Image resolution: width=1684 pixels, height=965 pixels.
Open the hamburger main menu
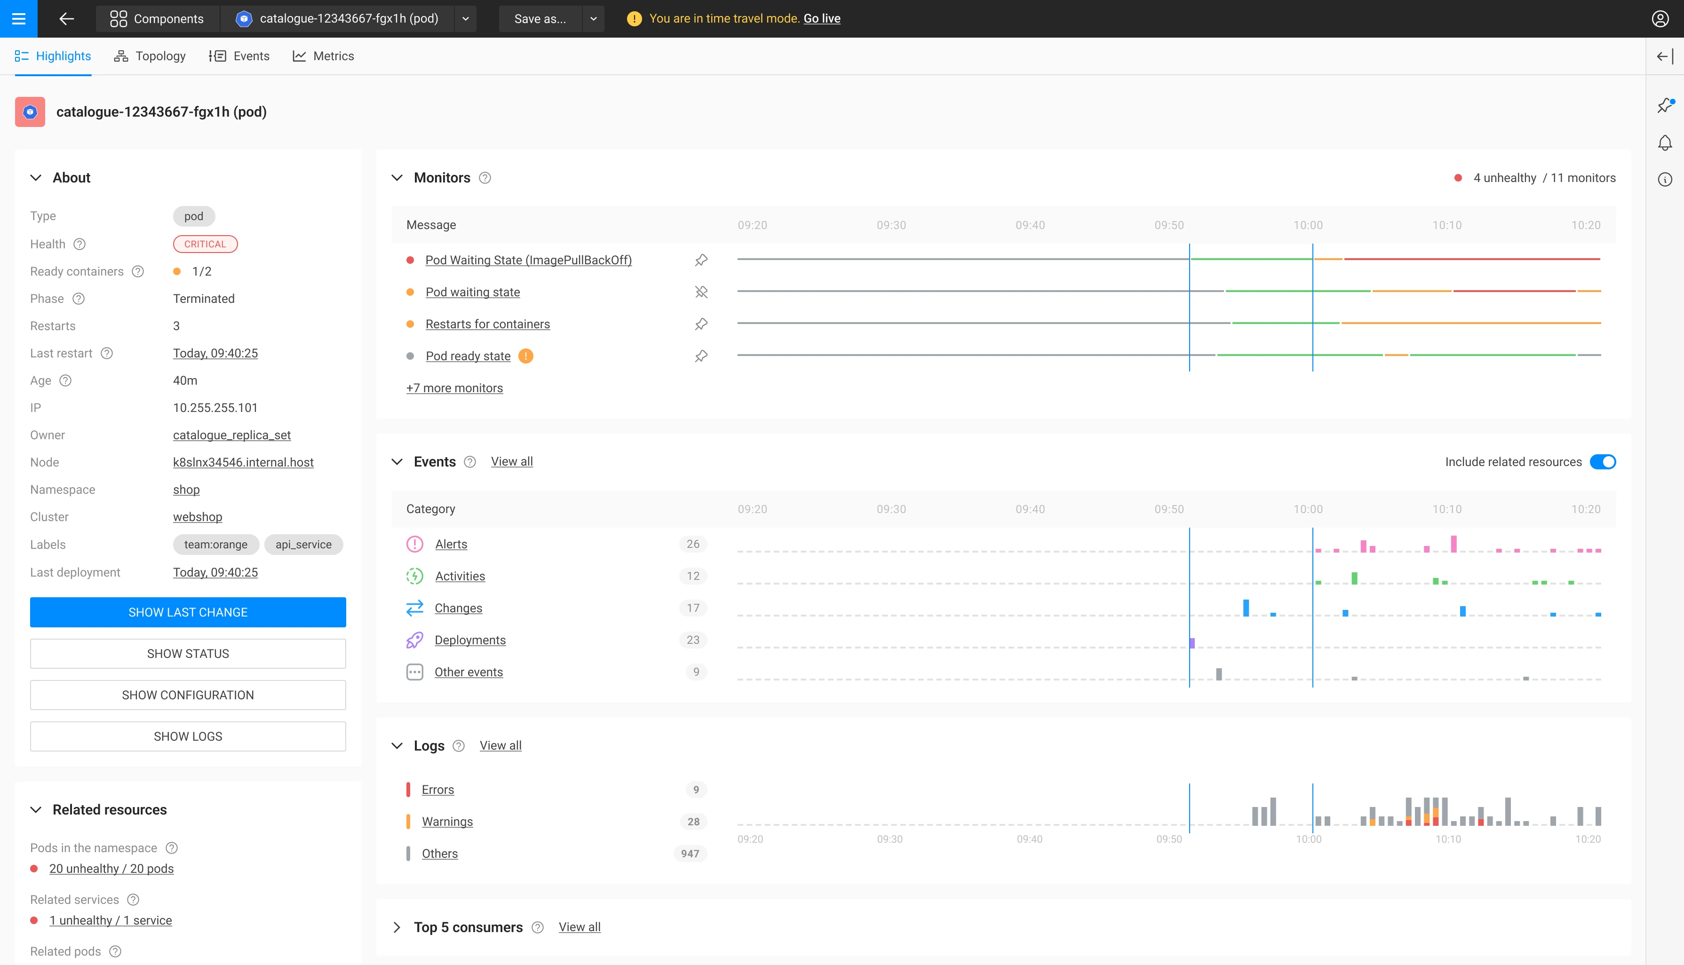tap(18, 18)
